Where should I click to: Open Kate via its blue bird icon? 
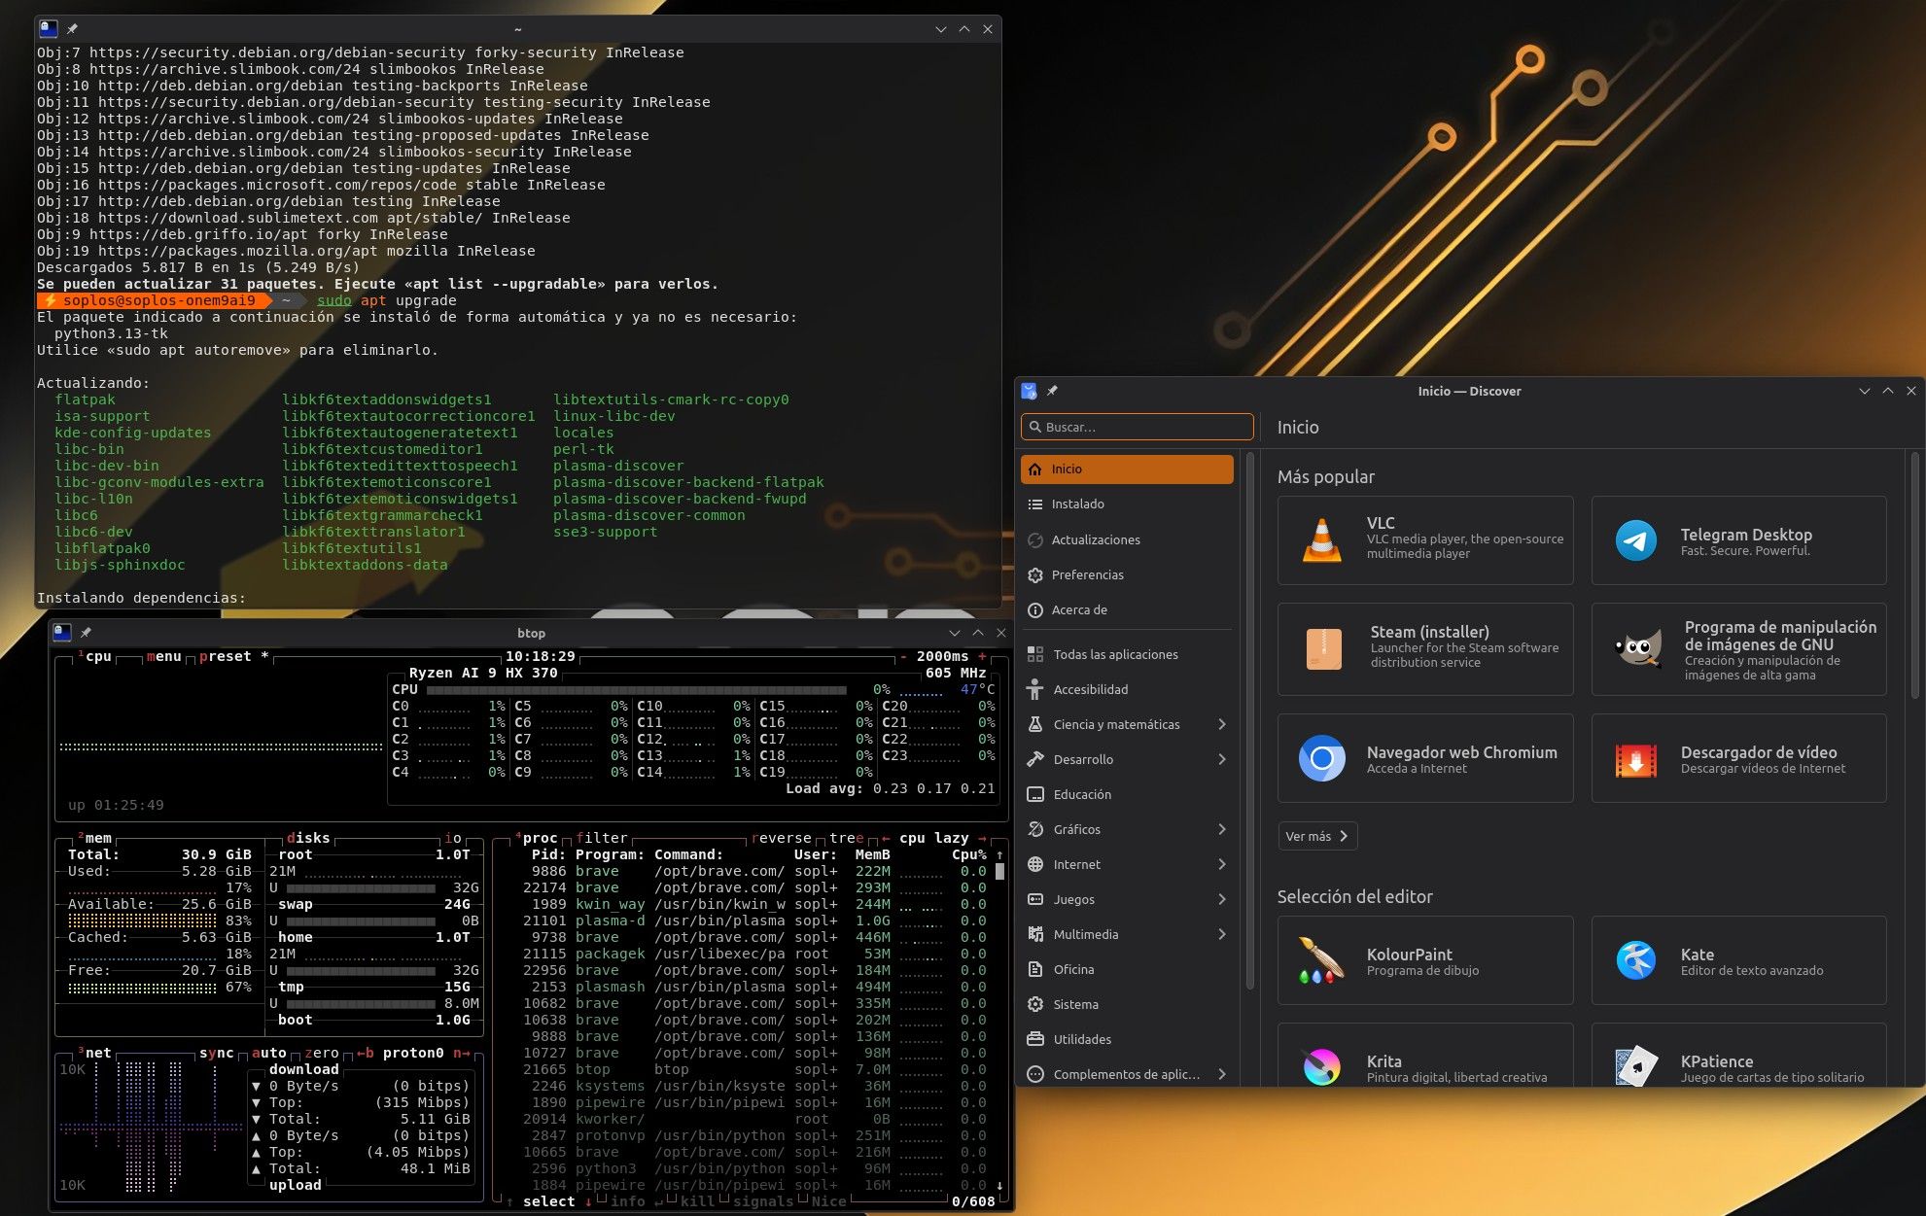[x=1636, y=960]
